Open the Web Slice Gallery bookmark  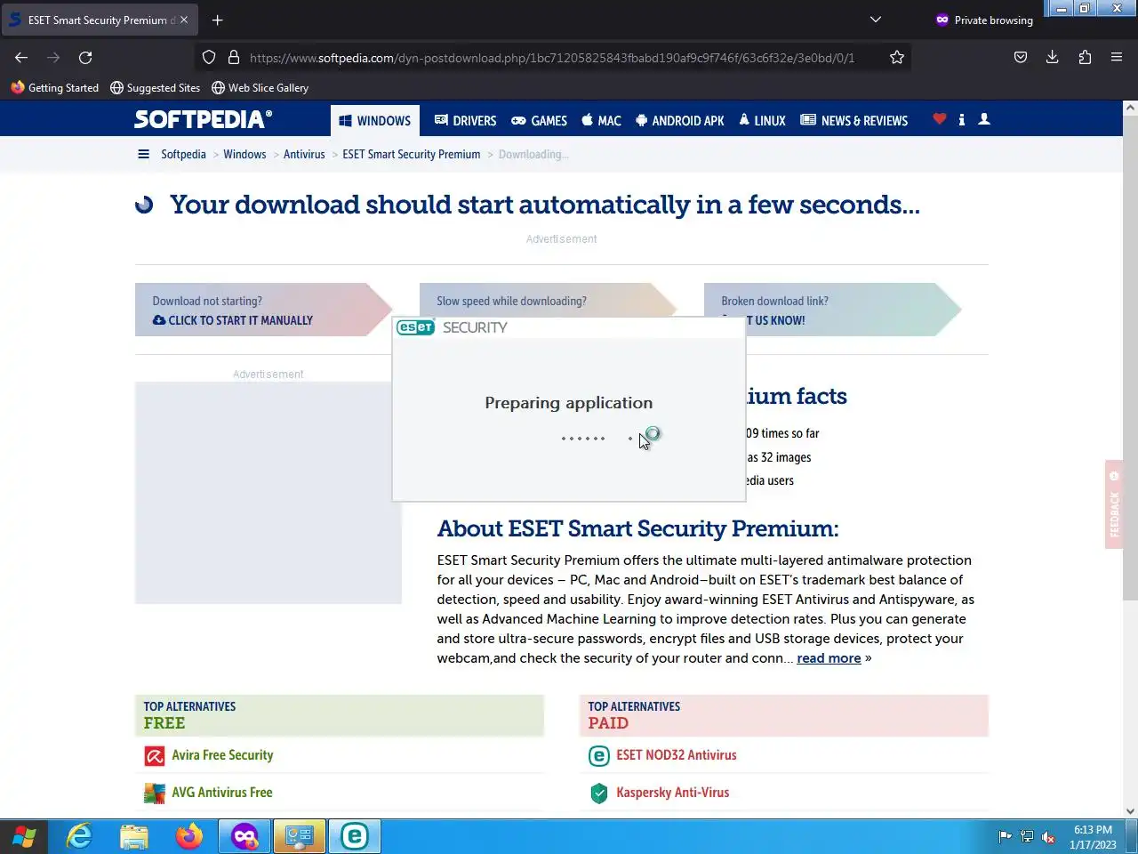(260, 87)
